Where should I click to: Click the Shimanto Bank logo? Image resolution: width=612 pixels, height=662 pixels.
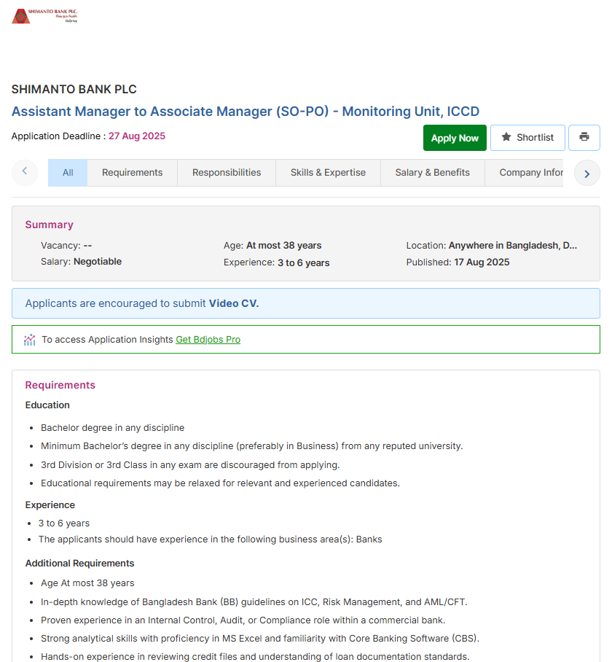tap(44, 16)
